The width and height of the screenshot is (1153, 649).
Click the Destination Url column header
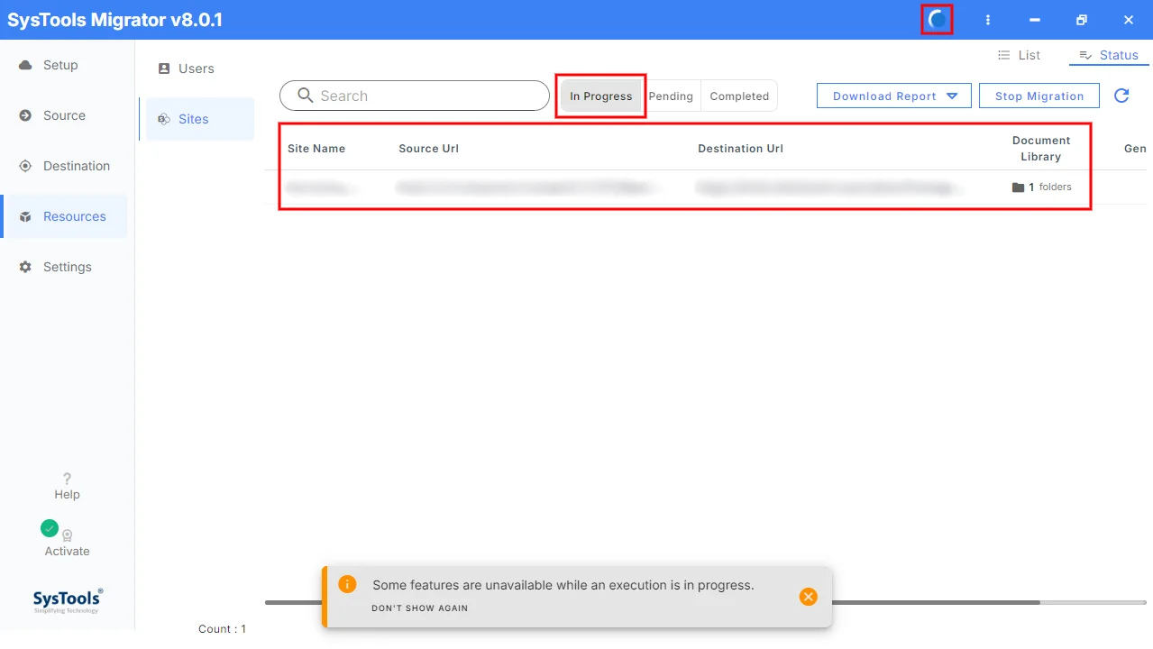740,149
